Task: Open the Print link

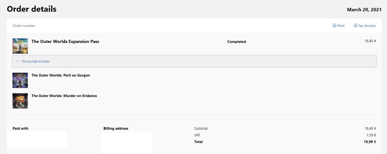Action: (339, 26)
